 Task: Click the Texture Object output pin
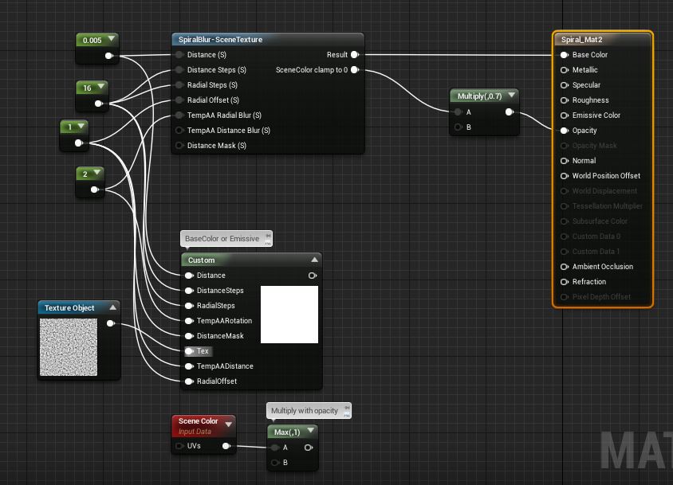pyautogui.click(x=111, y=323)
